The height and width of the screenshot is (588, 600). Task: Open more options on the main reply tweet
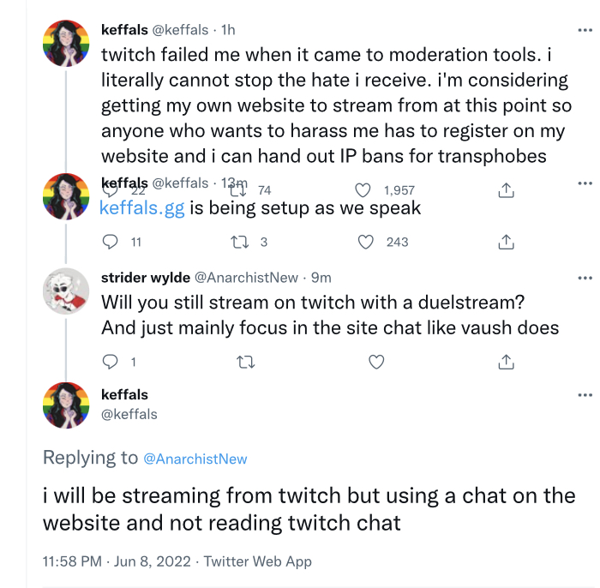[x=585, y=395]
